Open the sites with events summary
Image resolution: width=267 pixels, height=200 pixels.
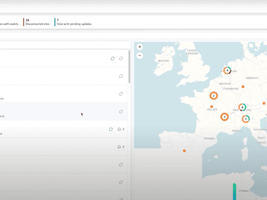9,24
